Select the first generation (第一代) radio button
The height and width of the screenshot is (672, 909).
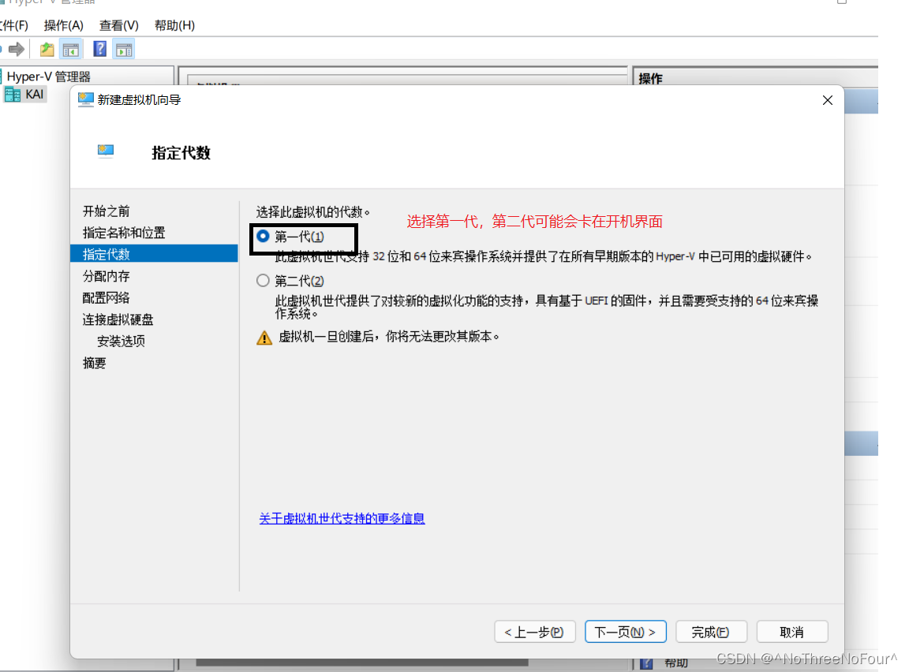[264, 237]
